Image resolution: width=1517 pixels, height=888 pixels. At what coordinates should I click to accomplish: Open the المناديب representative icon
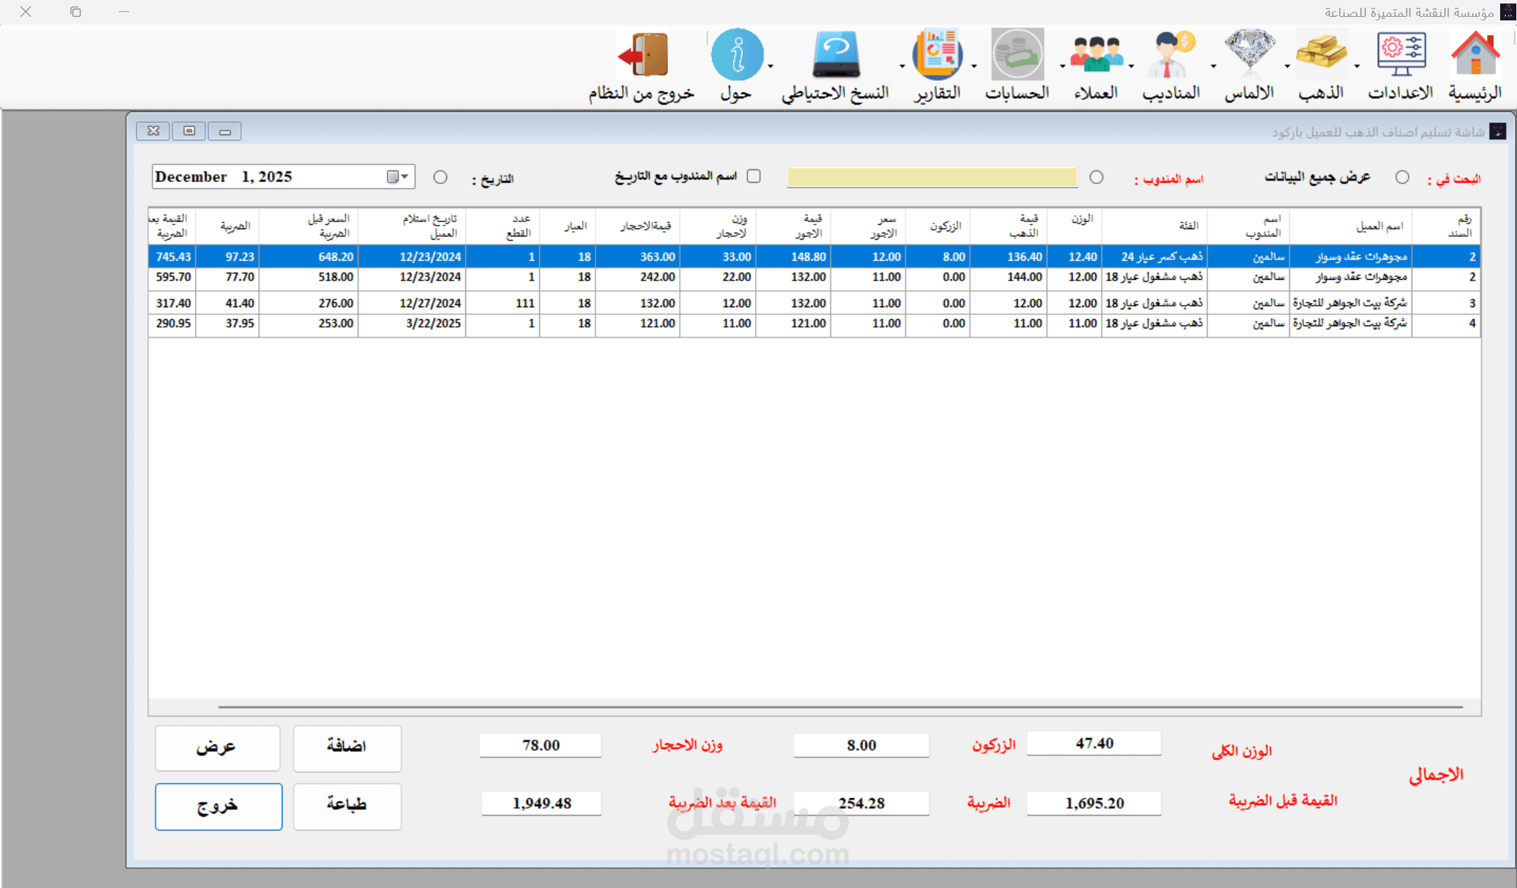[1171, 54]
